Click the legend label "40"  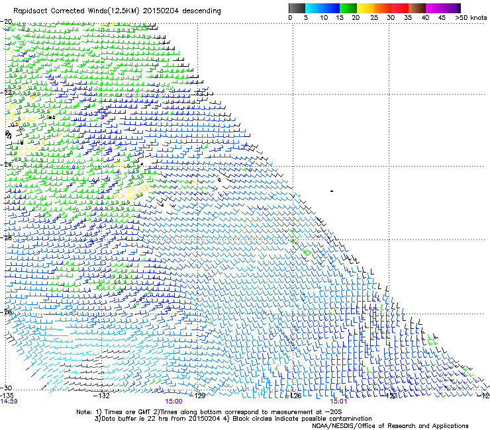(x=425, y=18)
